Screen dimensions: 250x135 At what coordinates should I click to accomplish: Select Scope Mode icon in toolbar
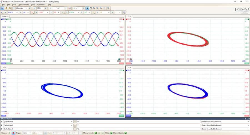pyautogui.click(x=2, y=8)
